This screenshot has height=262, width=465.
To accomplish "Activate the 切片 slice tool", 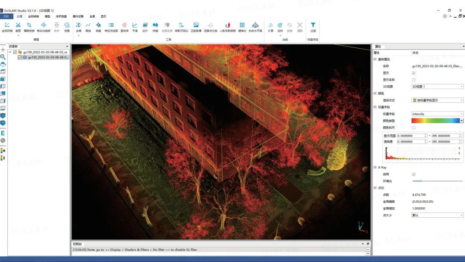I will (x=145, y=27).
